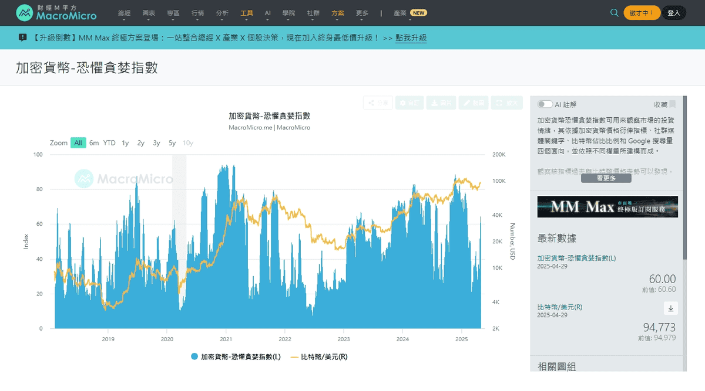
Task: Open the 方案 plans menu
Action: (x=338, y=12)
